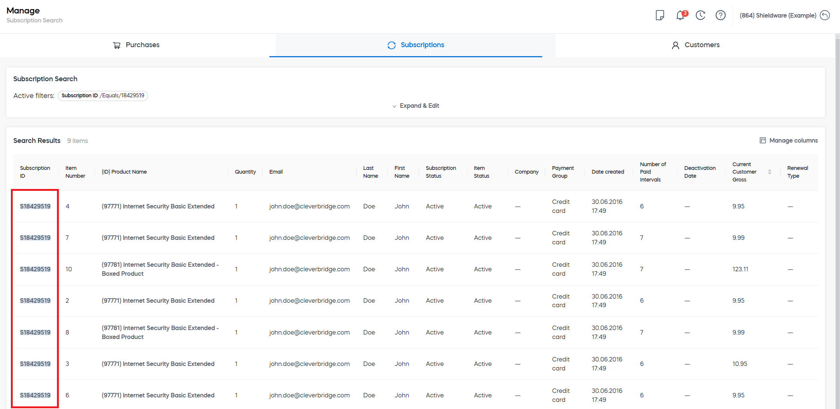Viewport: 840px width, 409px height.
Task: Click the Renewal Type column header
Action: [x=798, y=172]
